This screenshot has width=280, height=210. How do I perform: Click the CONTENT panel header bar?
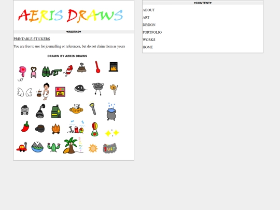(203, 3)
